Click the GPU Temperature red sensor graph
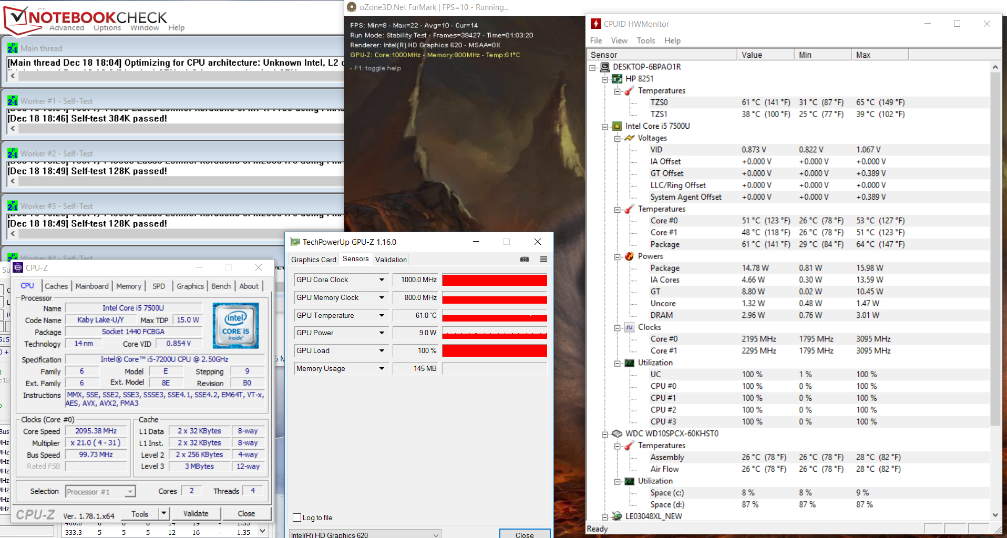 (x=495, y=316)
